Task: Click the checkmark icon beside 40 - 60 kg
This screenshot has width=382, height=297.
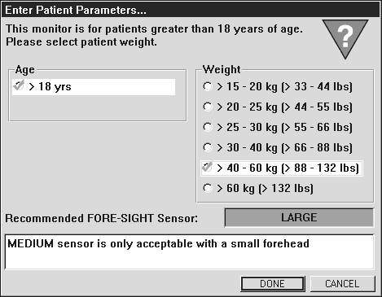Action: pyautogui.click(x=207, y=167)
